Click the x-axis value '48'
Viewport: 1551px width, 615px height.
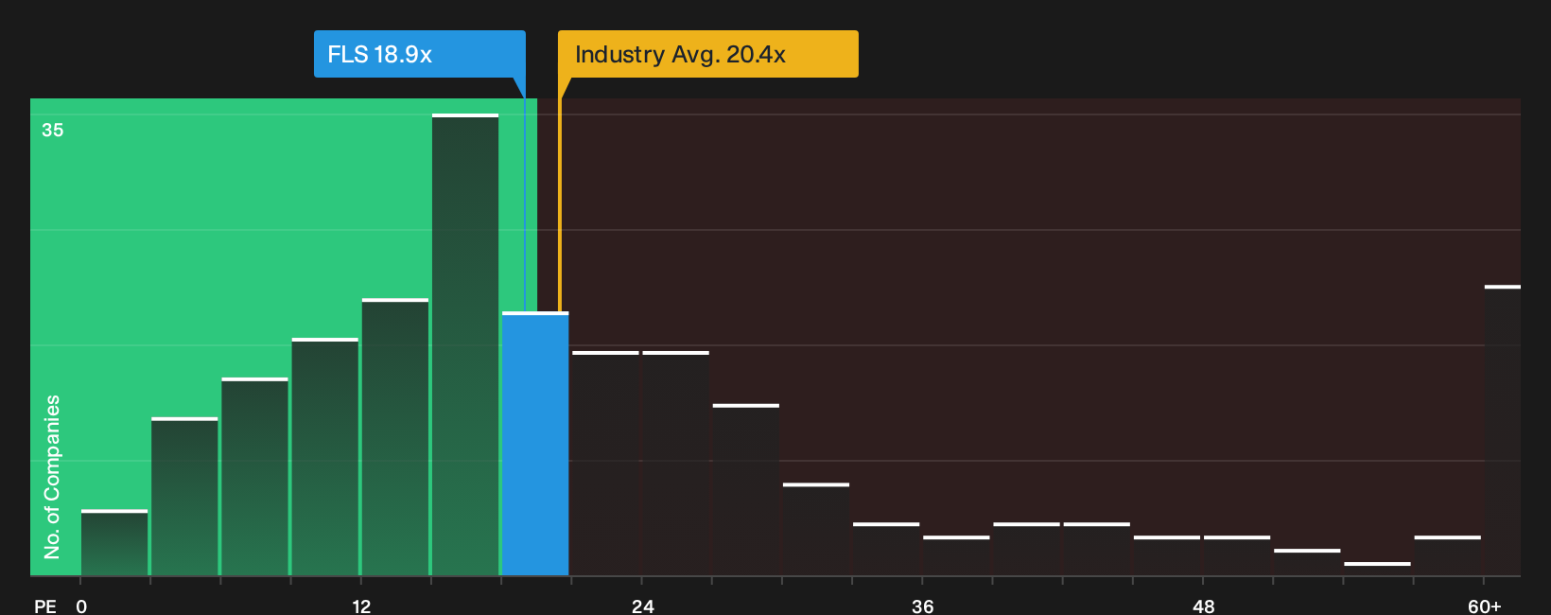(1203, 606)
